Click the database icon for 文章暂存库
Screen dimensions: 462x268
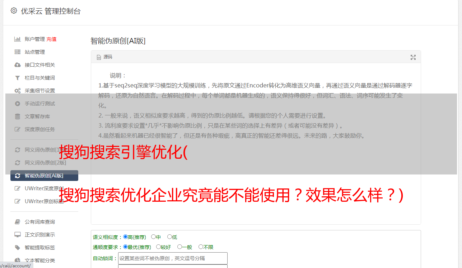click(17, 116)
